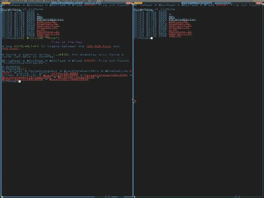Open MakeHome.ZC in the left window
The image size is (264, 198).
pos(48,32)
